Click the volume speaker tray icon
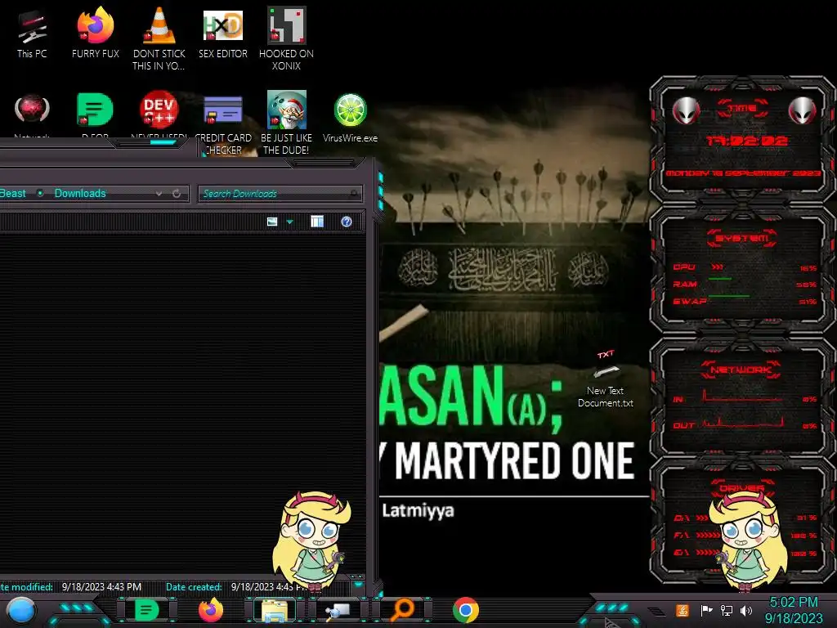The width and height of the screenshot is (837, 628). [x=746, y=610]
